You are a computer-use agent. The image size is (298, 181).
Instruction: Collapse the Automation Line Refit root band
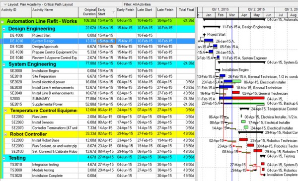pyautogui.click(x=2, y=22)
